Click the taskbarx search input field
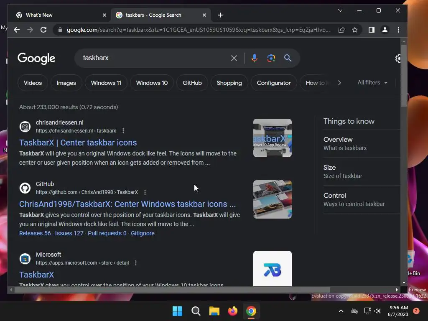The image size is (428, 321). pyautogui.click(x=154, y=58)
